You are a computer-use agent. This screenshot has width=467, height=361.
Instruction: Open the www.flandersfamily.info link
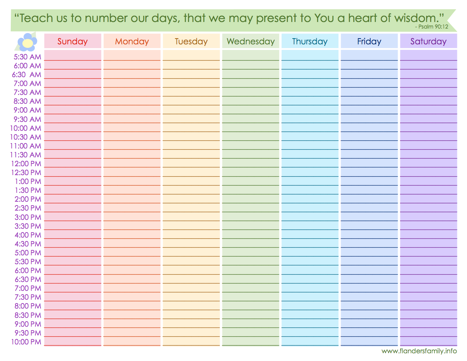click(419, 351)
